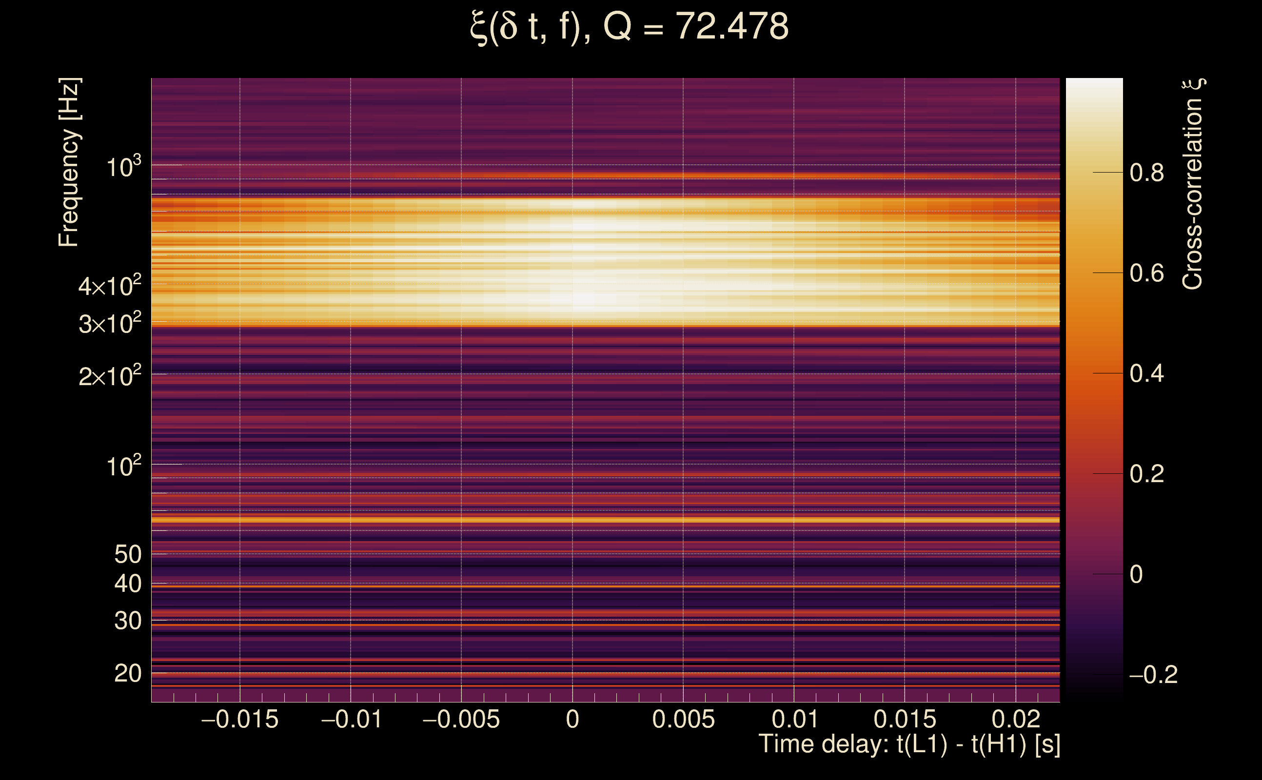1262x780 pixels.
Task: Click the 0.8 tick label on the colorbar
Action: click(x=1146, y=172)
